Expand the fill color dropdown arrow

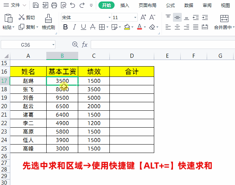click(x=132, y=27)
